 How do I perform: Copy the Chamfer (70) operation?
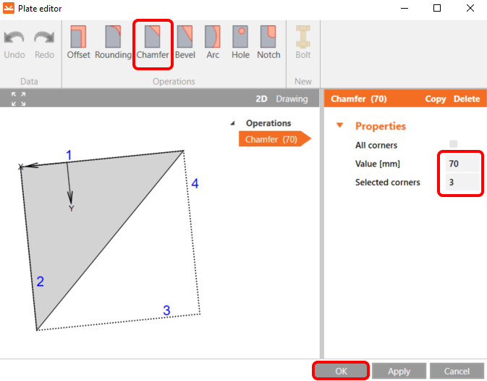(436, 99)
